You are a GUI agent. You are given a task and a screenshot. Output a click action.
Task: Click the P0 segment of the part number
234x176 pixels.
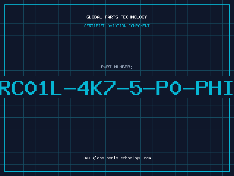(169, 88)
